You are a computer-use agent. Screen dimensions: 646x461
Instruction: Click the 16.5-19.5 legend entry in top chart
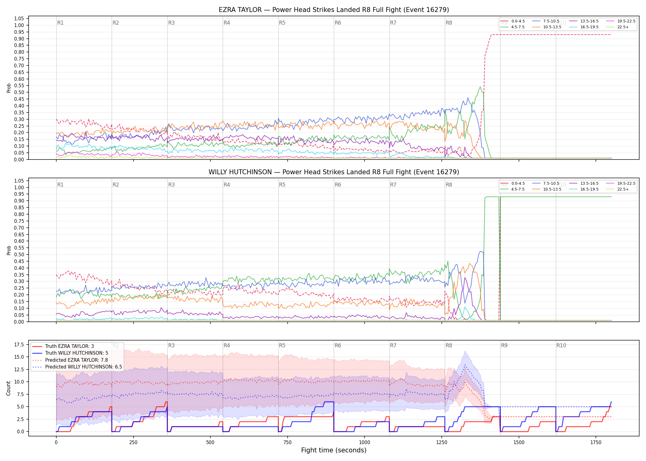(584, 27)
